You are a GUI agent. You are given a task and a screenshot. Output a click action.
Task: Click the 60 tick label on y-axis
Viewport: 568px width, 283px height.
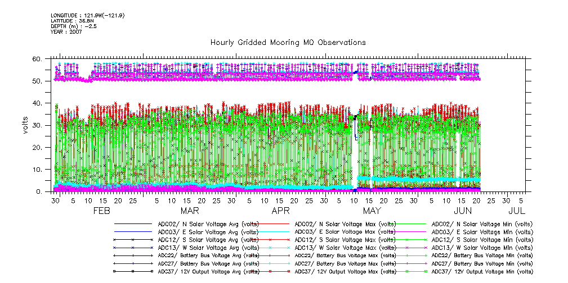[x=37, y=59]
